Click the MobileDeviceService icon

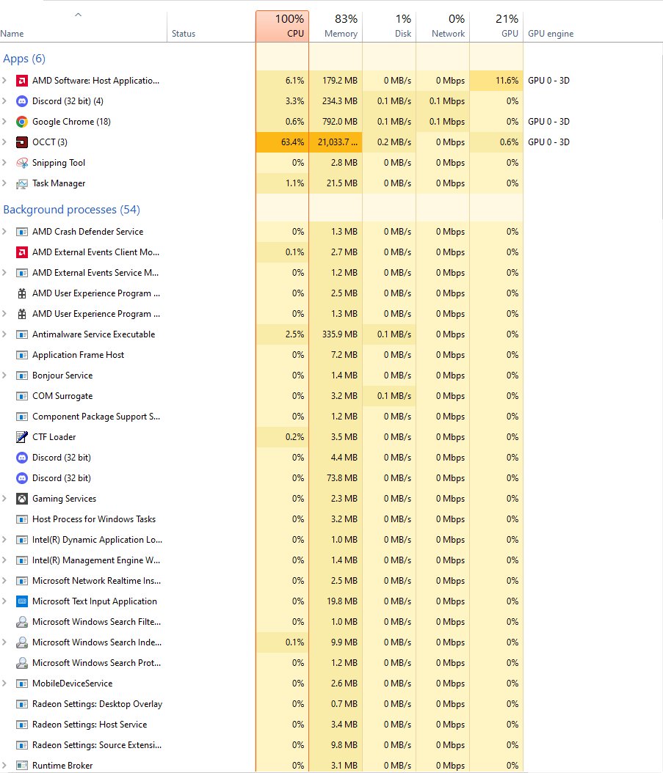click(22, 684)
